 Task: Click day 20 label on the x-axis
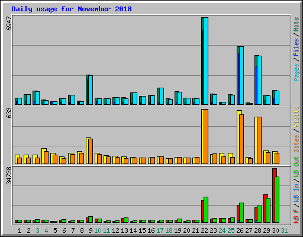(186, 230)
